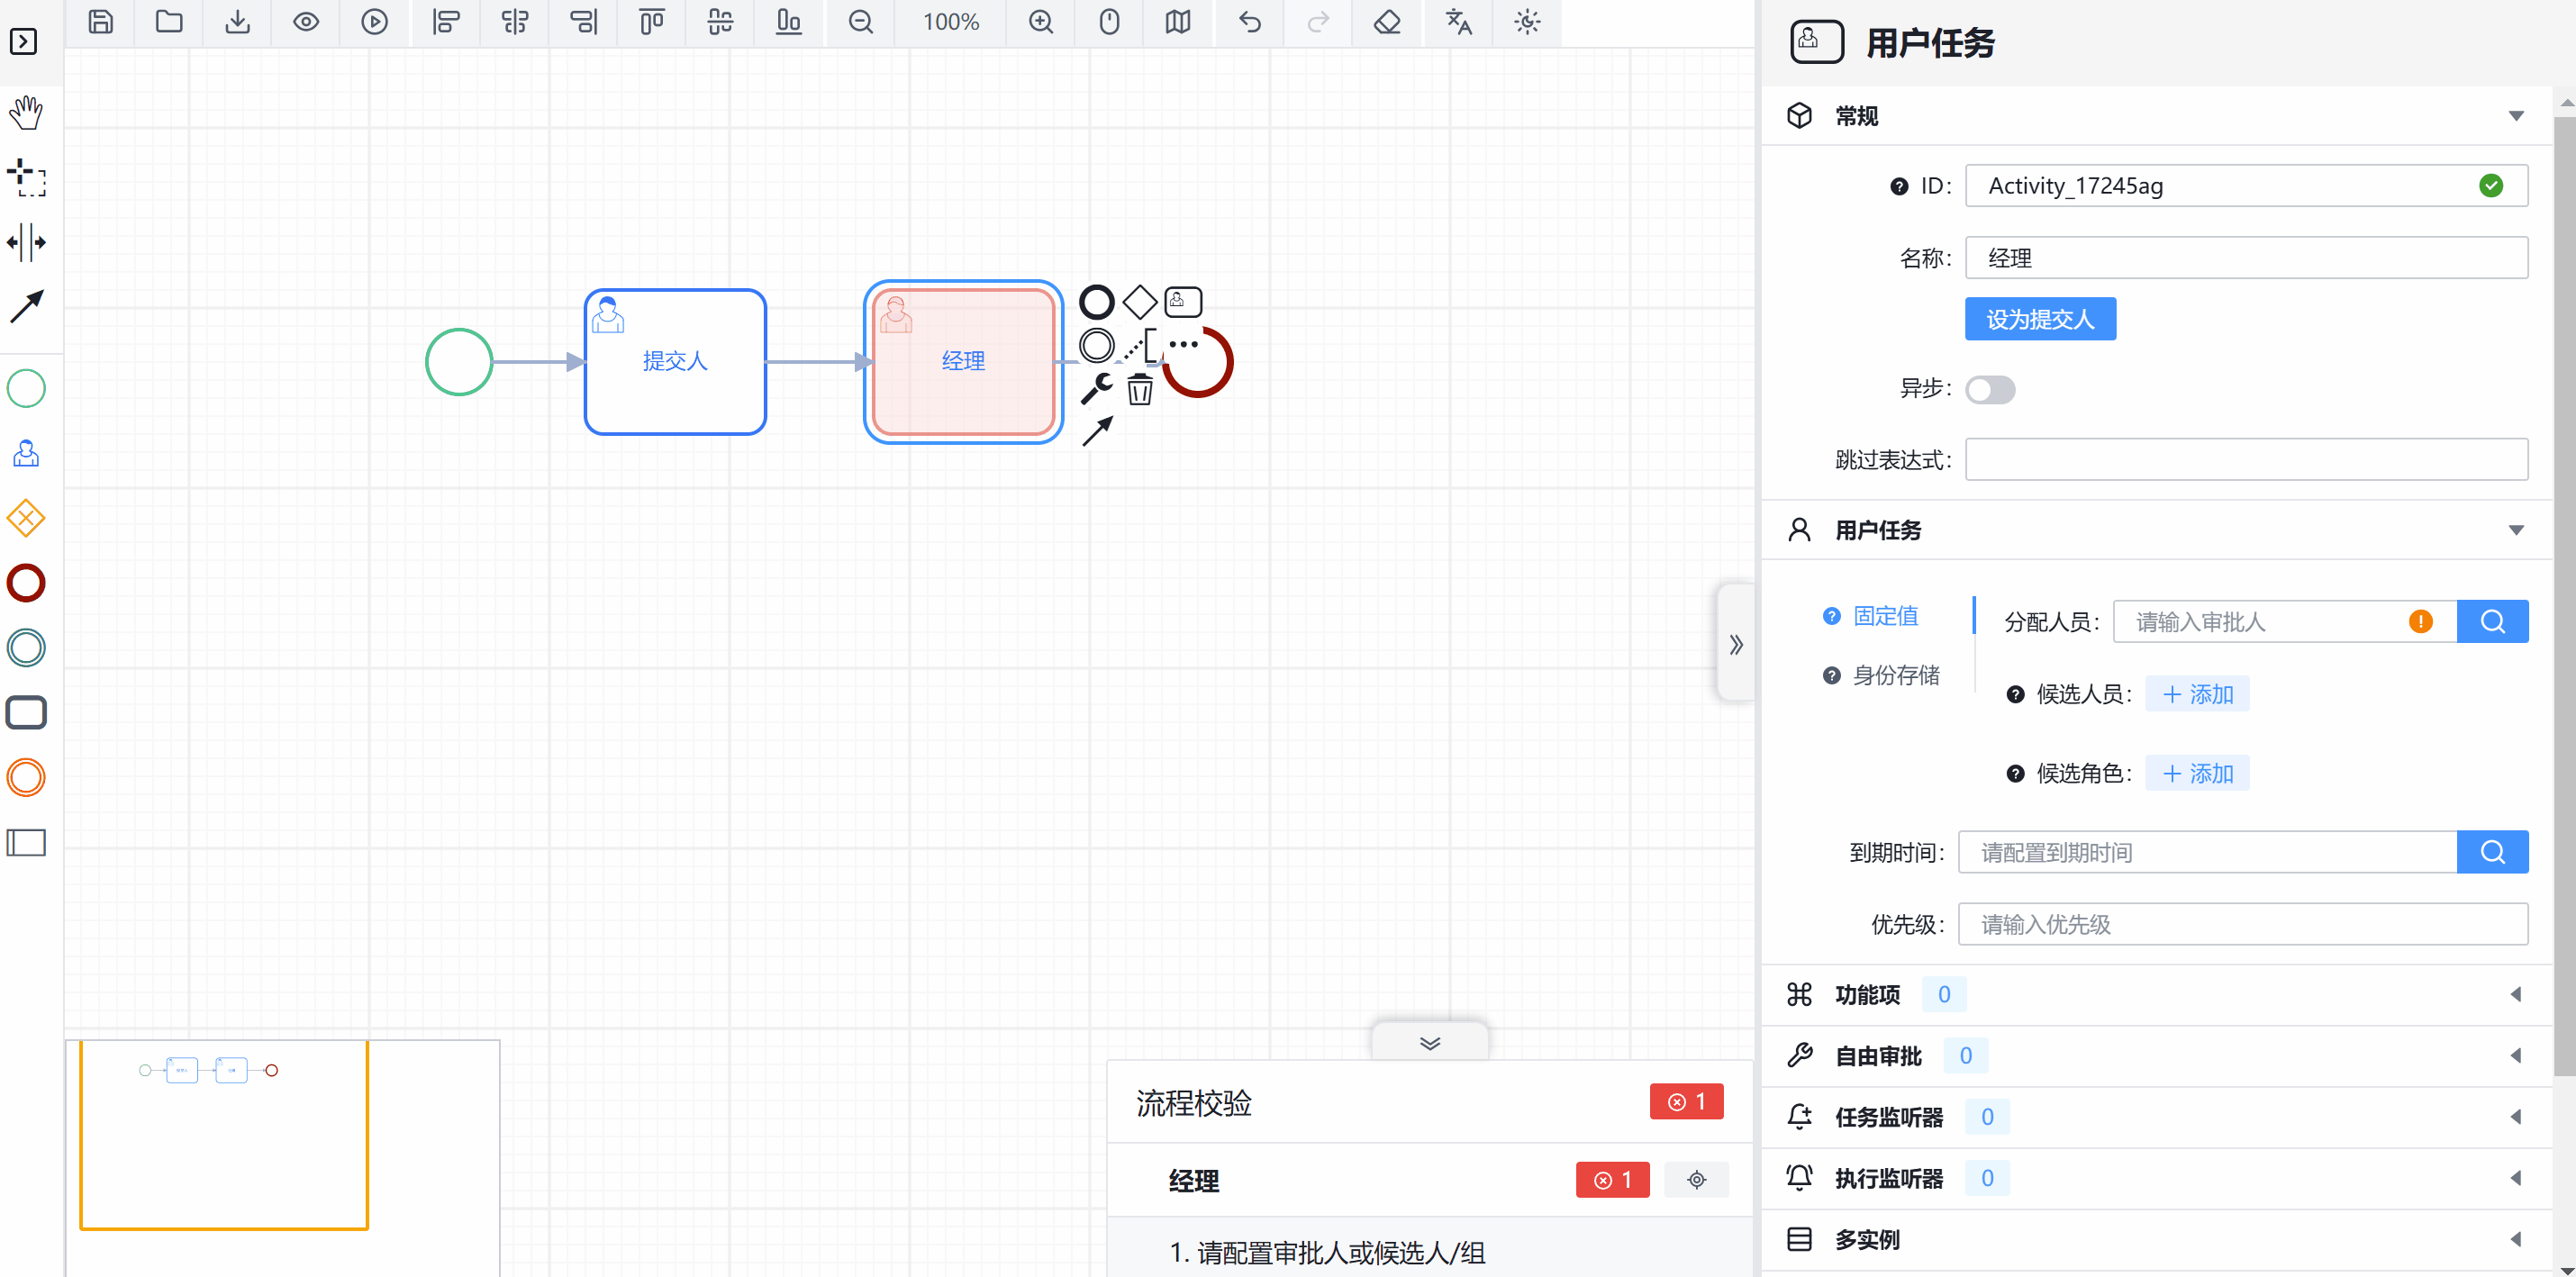Switch to the 身份存储 tab
The width and height of the screenshot is (2576, 1277).
click(x=1895, y=675)
